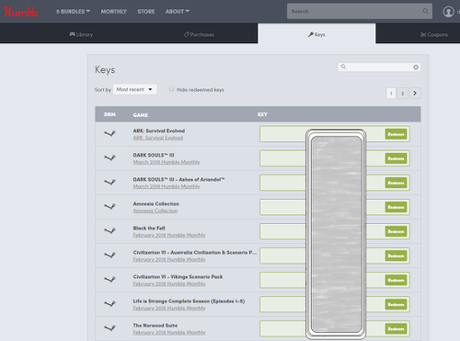This screenshot has width=460, height=341.
Task: Go to page 1 of keys
Action: pyautogui.click(x=391, y=93)
